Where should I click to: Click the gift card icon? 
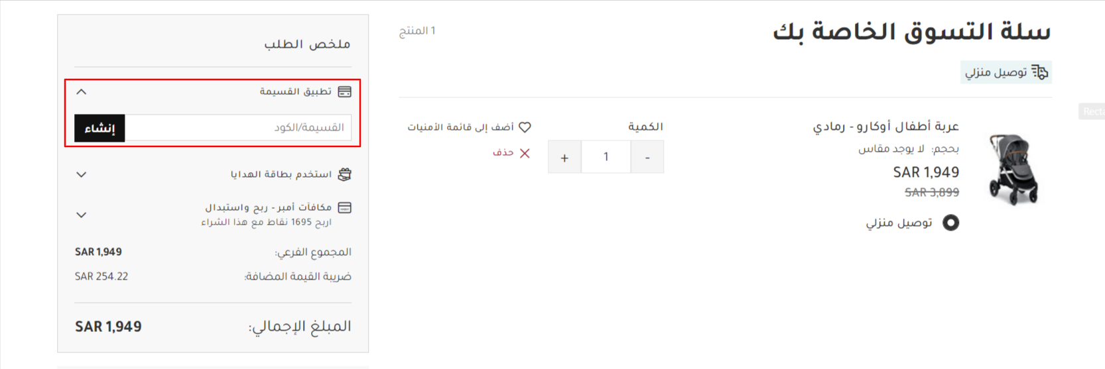pos(344,174)
